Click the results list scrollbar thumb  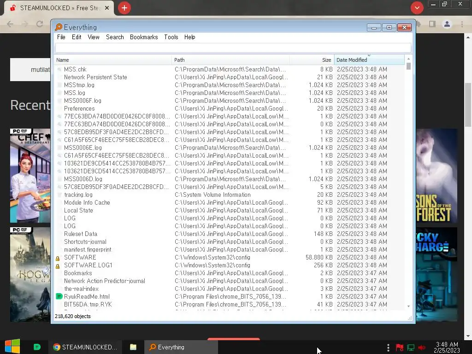click(408, 66)
